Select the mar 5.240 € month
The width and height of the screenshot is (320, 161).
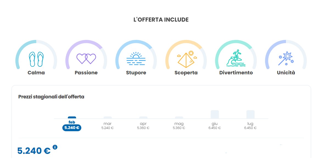tap(108, 126)
